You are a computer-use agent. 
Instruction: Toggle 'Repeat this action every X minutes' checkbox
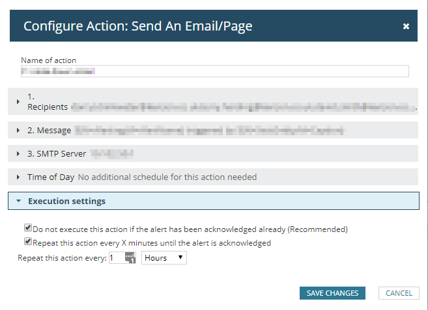[x=28, y=242]
